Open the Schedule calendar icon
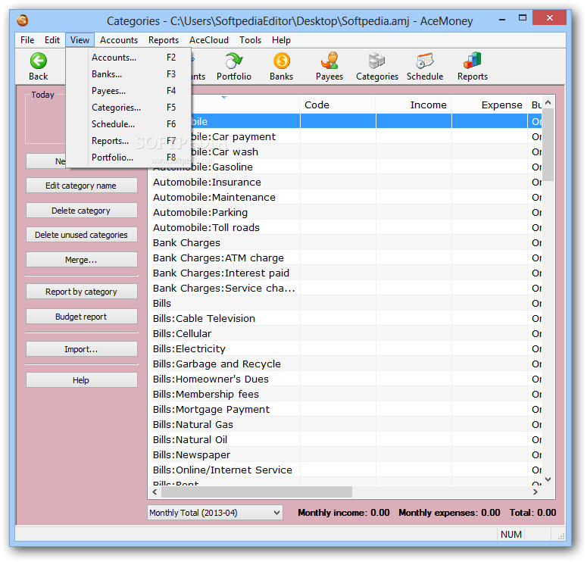This screenshot has height=562, width=587. tap(425, 61)
